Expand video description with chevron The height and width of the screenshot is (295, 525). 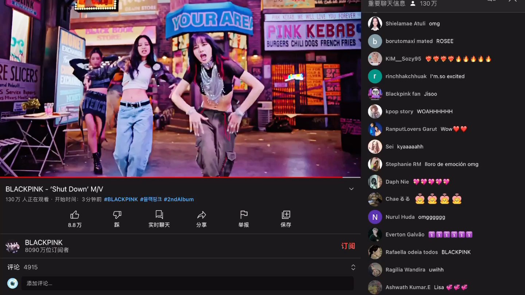351,189
